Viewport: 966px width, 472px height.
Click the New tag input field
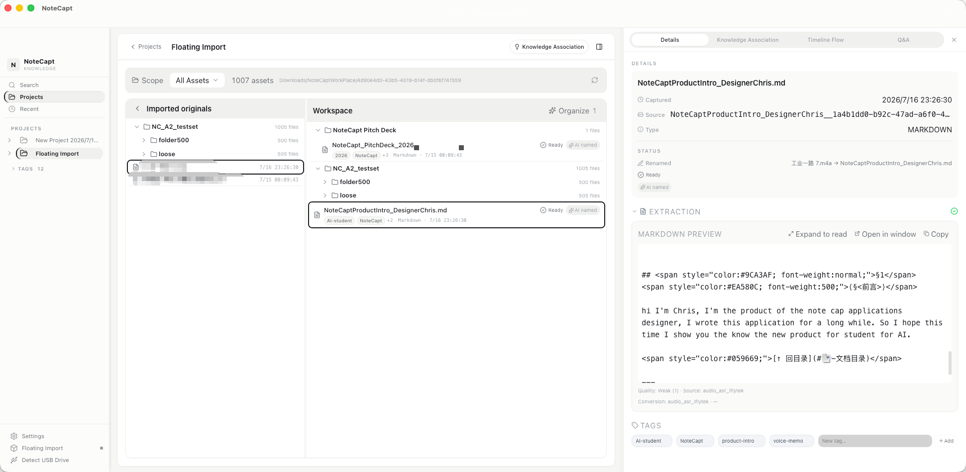point(875,441)
